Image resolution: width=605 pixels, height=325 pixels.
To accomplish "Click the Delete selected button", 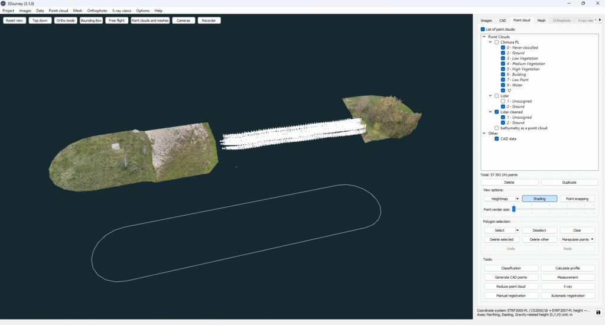I will [x=502, y=240].
